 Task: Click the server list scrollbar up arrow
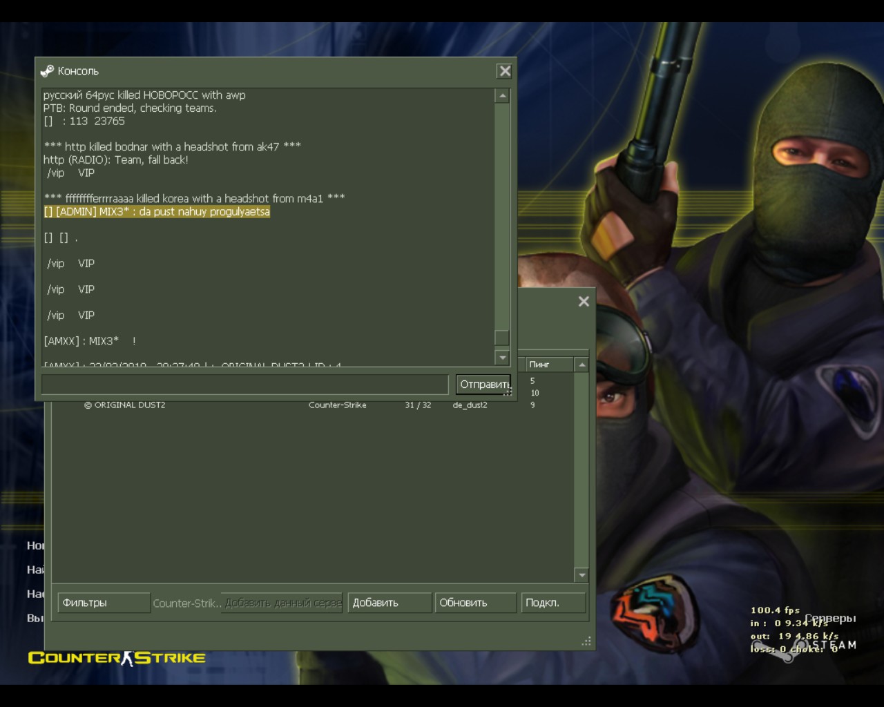click(582, 364)
